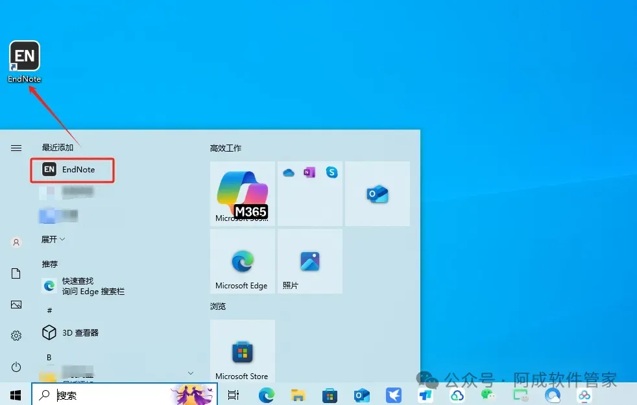
Task: Open the Microsoft Edge tile
Action: pyautogui.click(x=243, y=261)
